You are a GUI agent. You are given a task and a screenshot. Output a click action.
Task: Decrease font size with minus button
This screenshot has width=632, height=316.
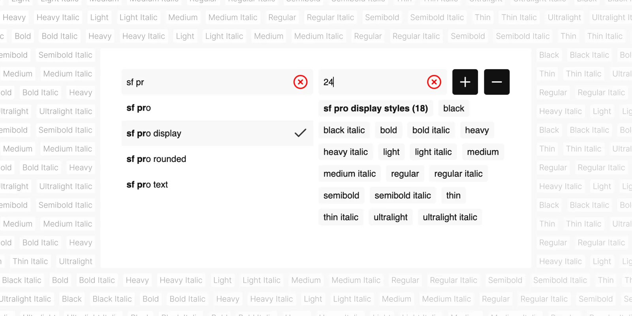click(x=497, y=82)
